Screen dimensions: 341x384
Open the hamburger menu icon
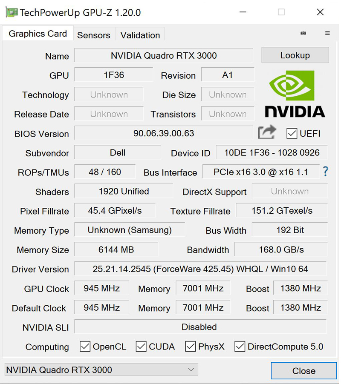pos(327,33)
